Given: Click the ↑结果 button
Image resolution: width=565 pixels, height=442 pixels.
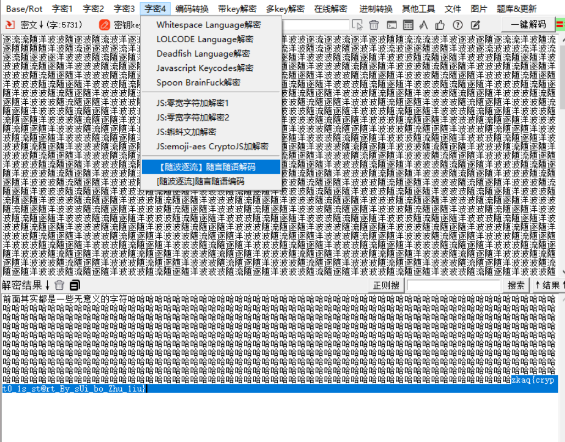Looking at the screenshot, I should [548, 286].
